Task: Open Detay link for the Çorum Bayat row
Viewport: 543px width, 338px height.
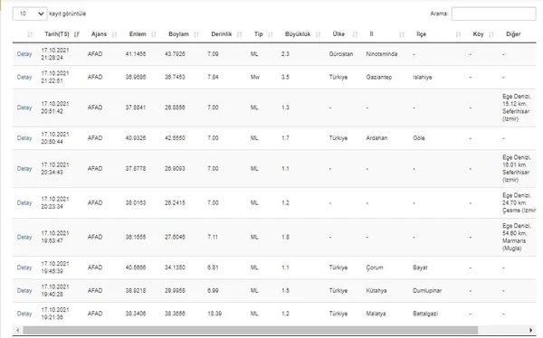Action: click(24, 268)
